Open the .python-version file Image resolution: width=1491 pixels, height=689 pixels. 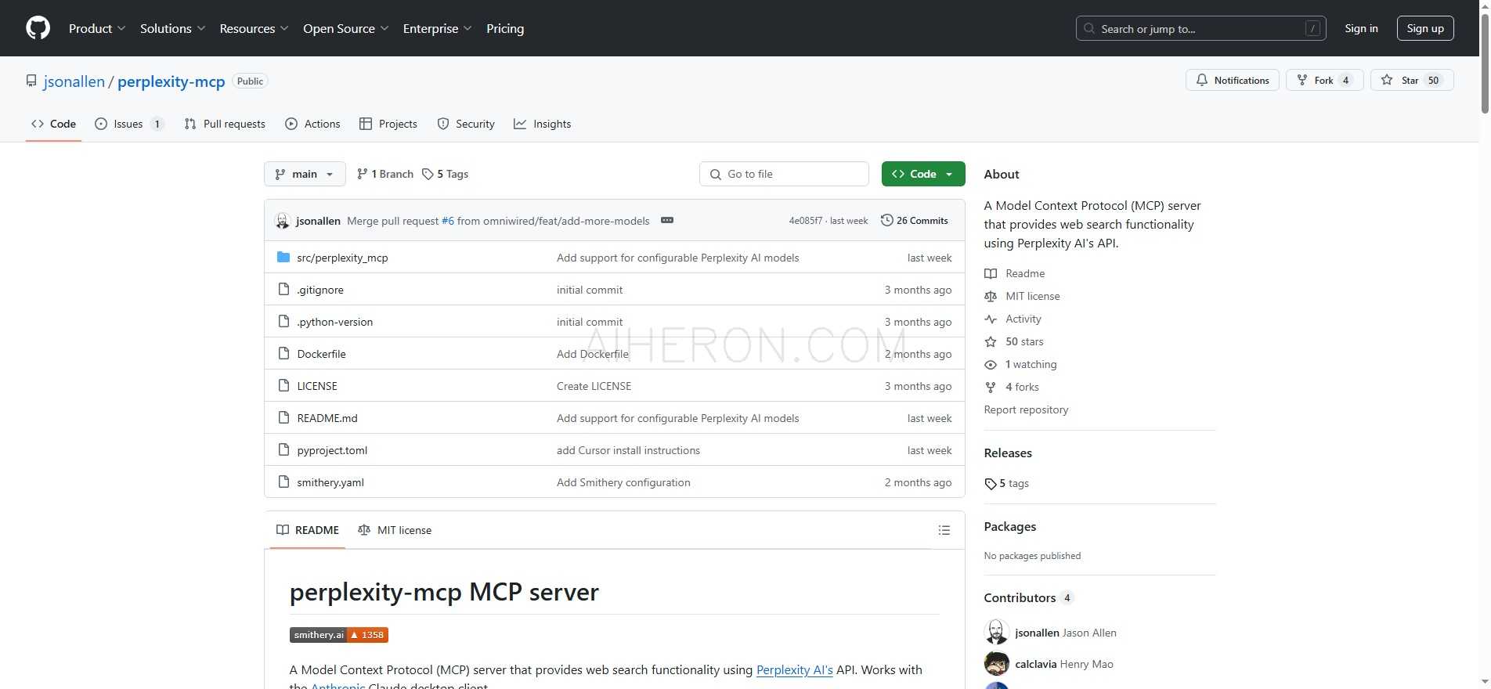(335, 322)
